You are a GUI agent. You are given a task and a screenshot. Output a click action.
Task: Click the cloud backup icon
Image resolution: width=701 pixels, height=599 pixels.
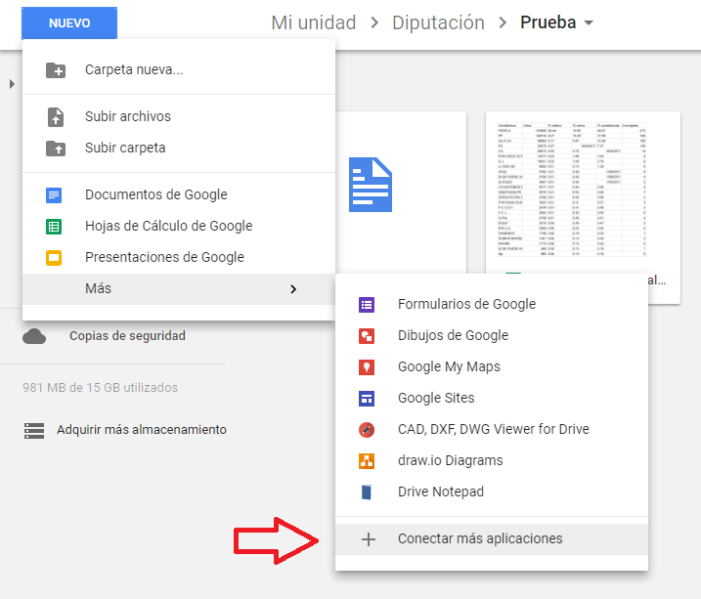(34, 336)
